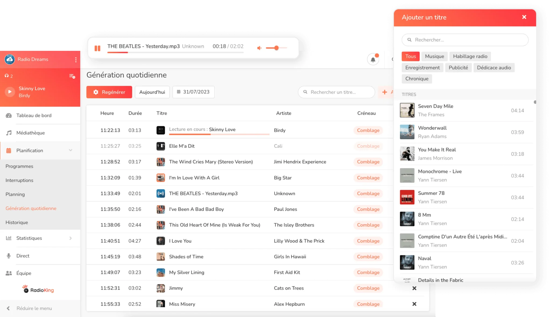This screenshot has width=551, height=317.
Task: Select the Musique filter tag
Action: tap(434, 56)
